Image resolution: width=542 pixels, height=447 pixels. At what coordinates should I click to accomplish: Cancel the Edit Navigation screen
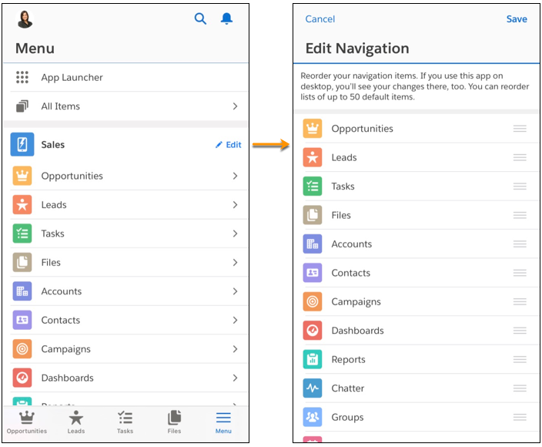coord(320,19)
